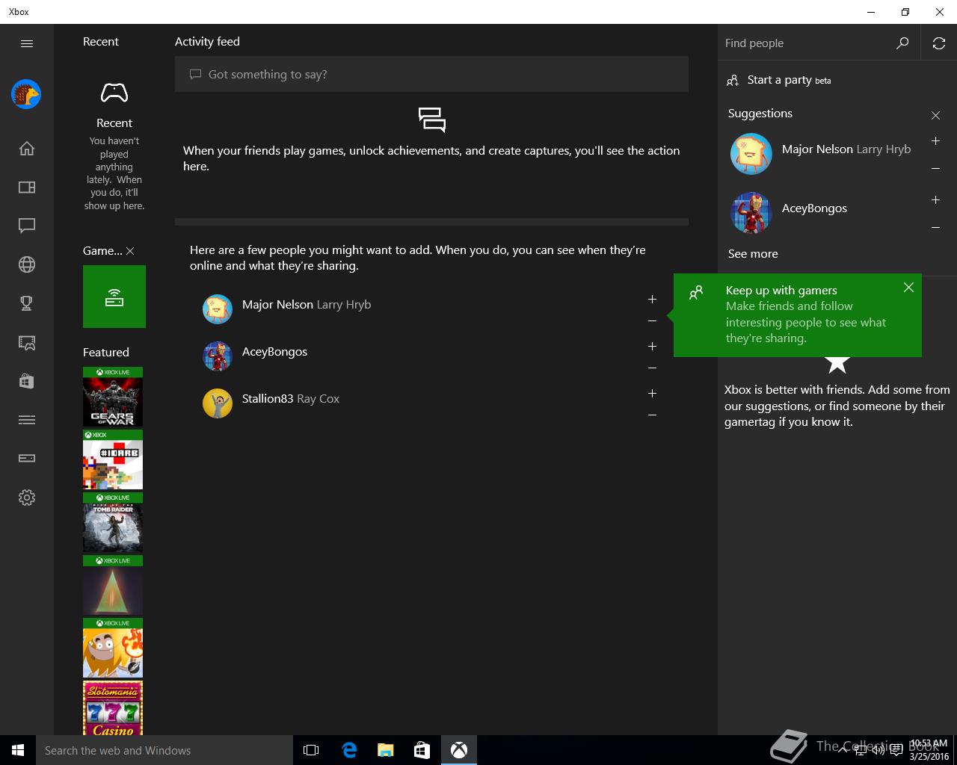The width and height of the screenshot is (957, 765).
Task: Launch Microsoft Edge from taskbar
Action: point(348,750)
